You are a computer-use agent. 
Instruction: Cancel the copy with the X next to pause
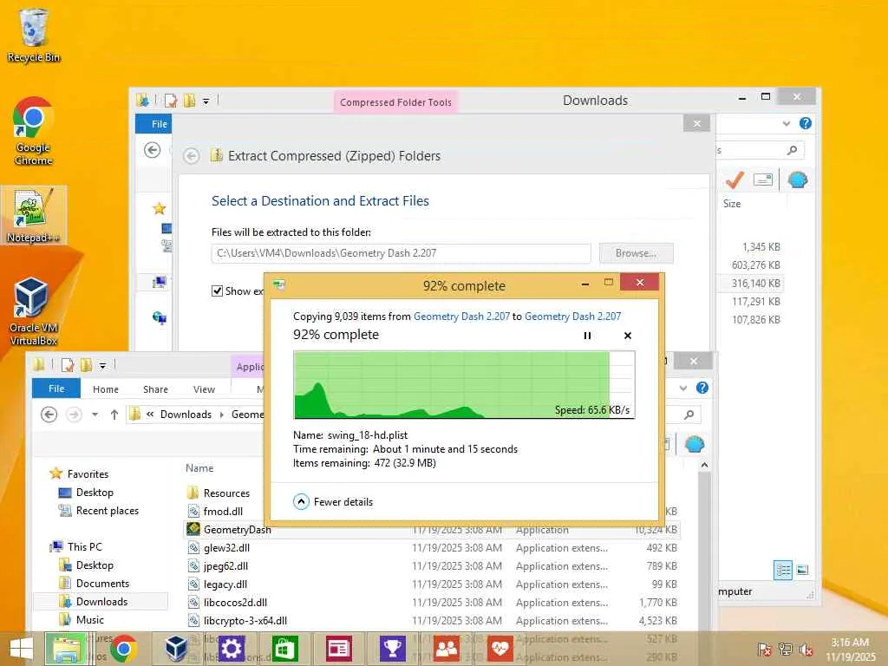click(628, 336)
